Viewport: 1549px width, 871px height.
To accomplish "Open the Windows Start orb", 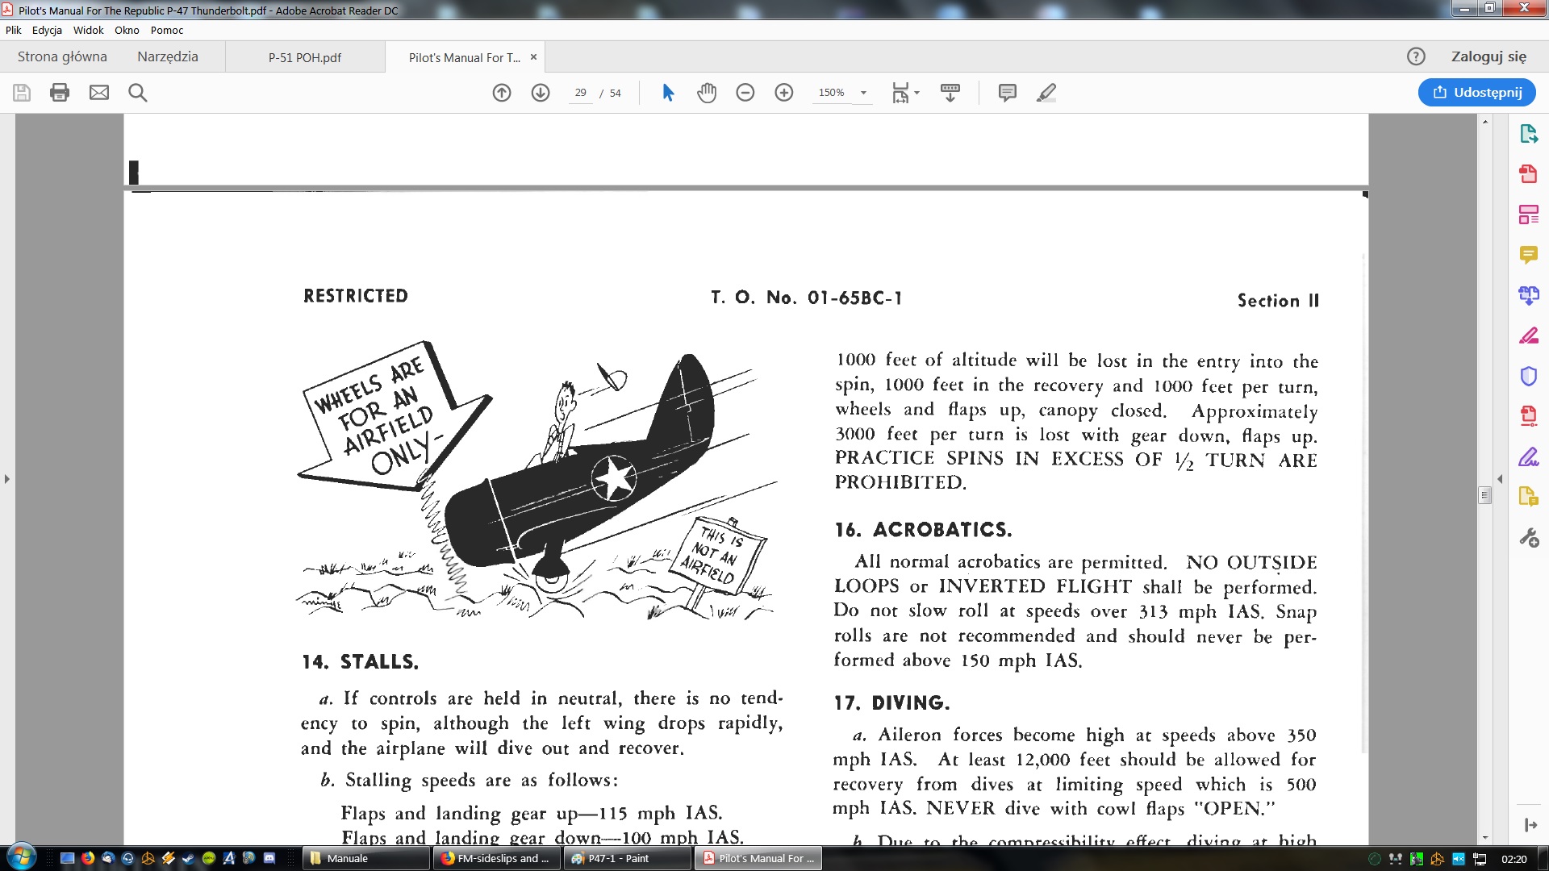I will [22, 857].
